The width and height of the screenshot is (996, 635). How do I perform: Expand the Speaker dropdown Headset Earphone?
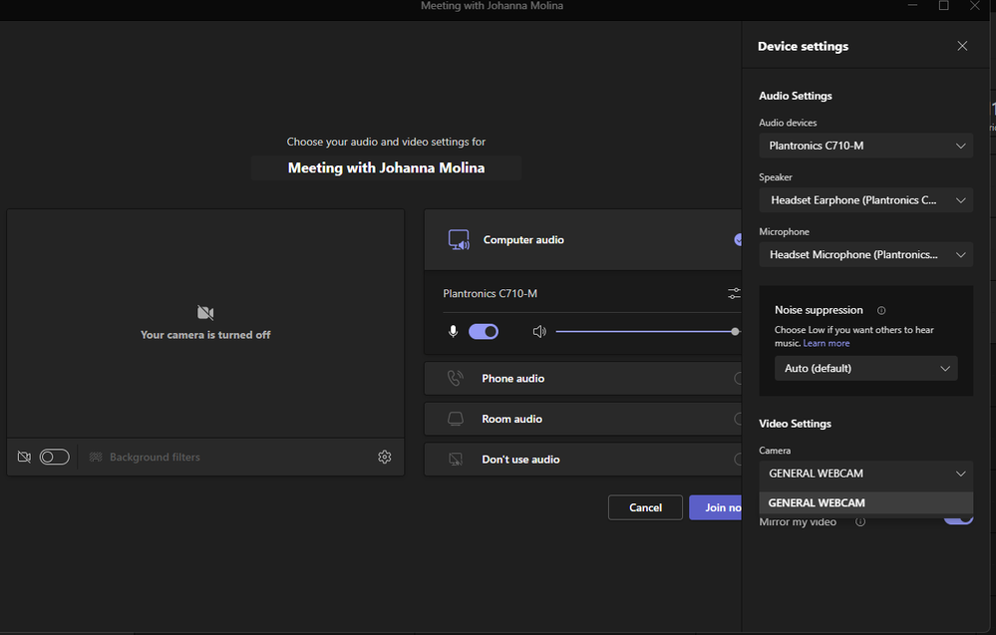[x=865, y=200]
